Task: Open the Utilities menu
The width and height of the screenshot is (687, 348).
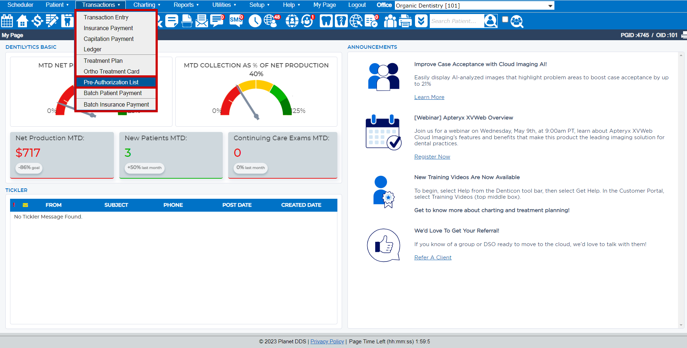Action: click(x=224, y=5)
